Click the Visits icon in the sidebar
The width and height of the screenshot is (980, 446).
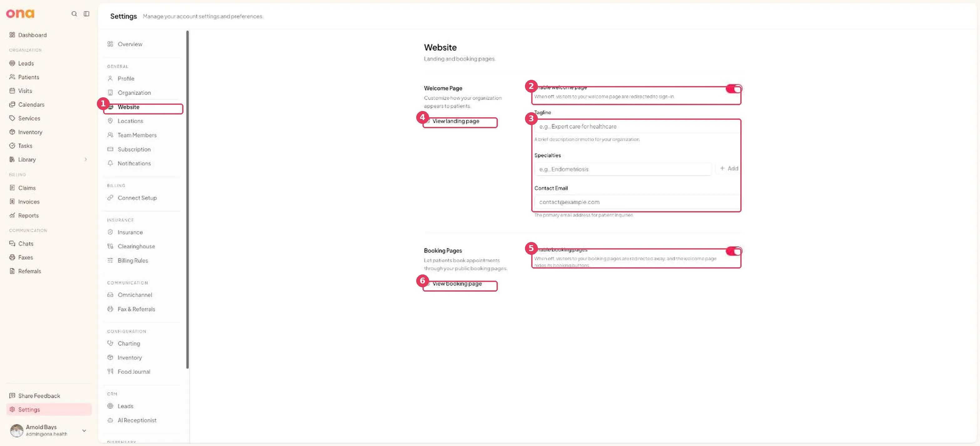[x=12, y=91]
